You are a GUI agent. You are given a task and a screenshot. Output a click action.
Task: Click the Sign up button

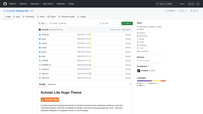click(x=191, y=4)
